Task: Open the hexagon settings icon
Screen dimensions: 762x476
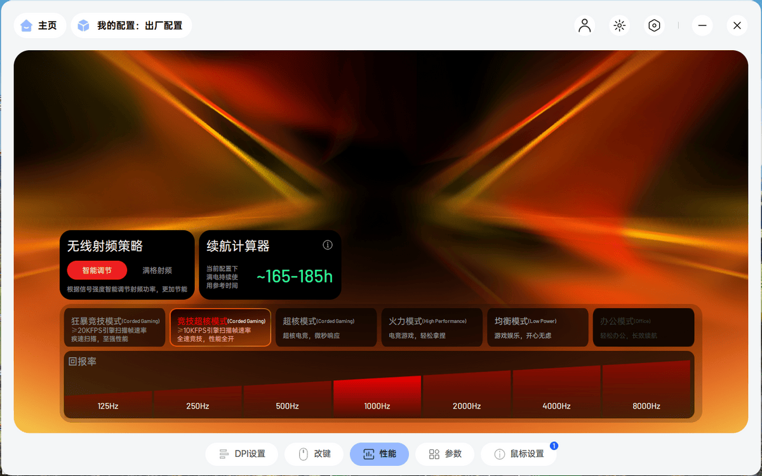Action: tap(654, 25)
